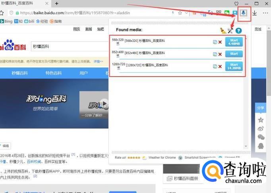Image resolution: width=271 pixels, height=193 pixels.
Task: Close the 秒懂百科_百度百科 tab
Action: [x=47, y=4]
